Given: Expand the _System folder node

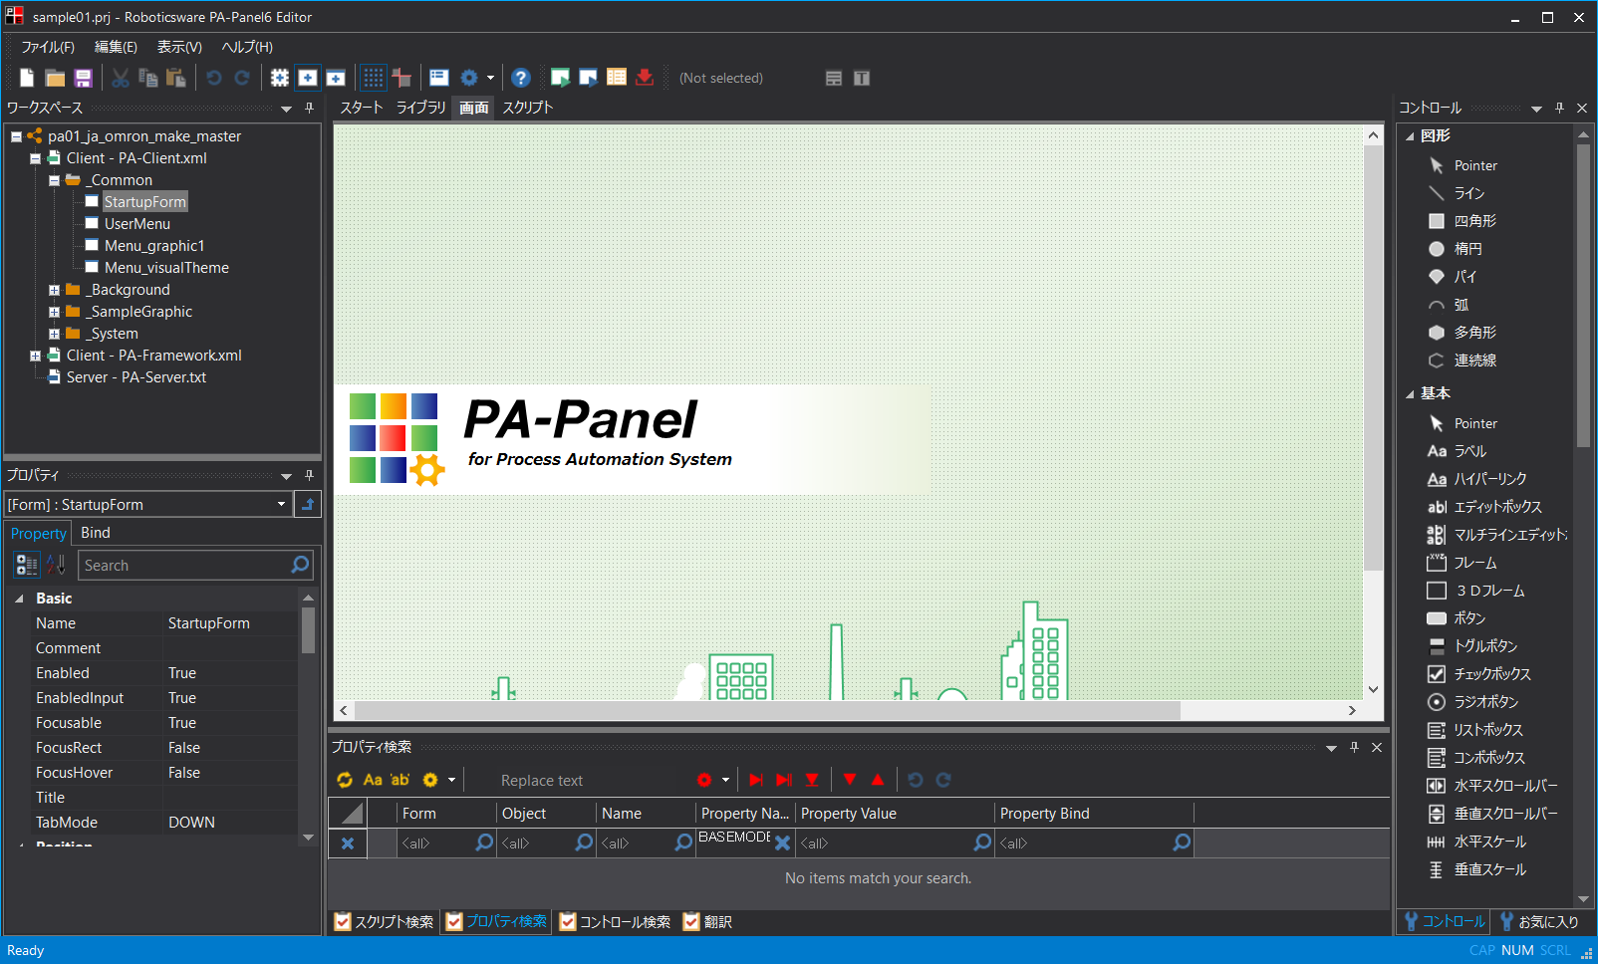Looking at the screenshot, I should pyautogui.click(x=54, y=334).
